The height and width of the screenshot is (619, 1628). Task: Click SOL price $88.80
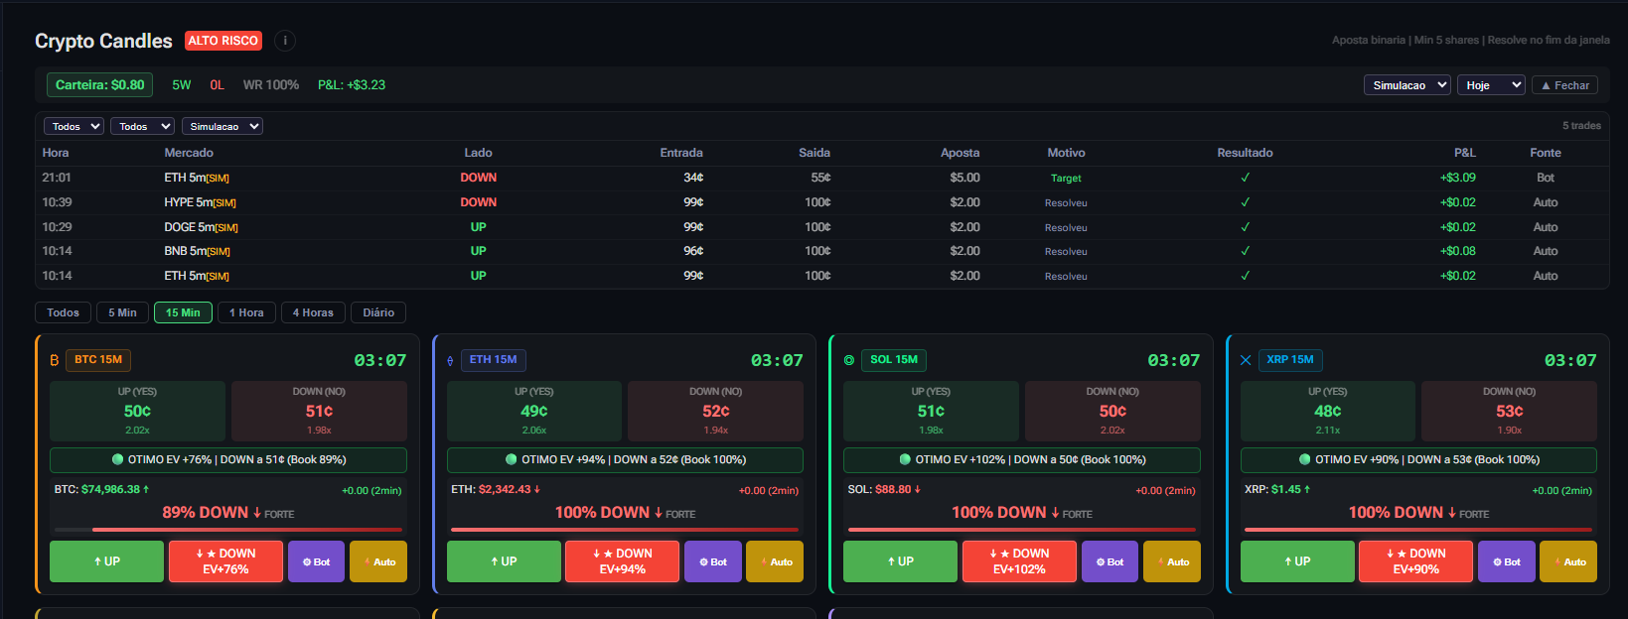coord(893,489)
